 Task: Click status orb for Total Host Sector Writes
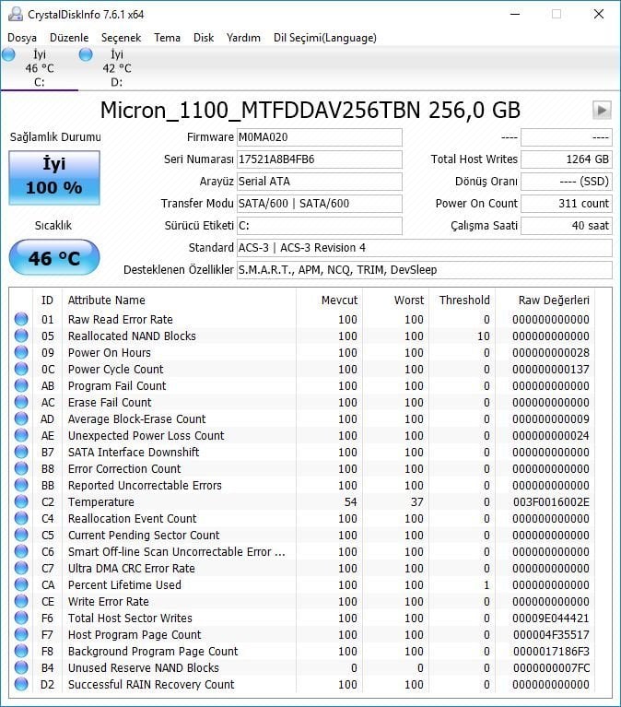click(x=21, y=618)
